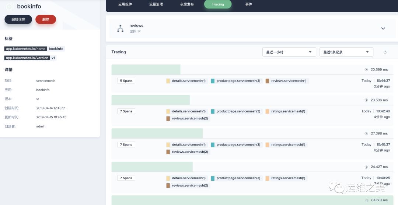Click the red 删除 button
Image resolution: width=398 pixels, height=205 pixels.
(x=46, y=19)
